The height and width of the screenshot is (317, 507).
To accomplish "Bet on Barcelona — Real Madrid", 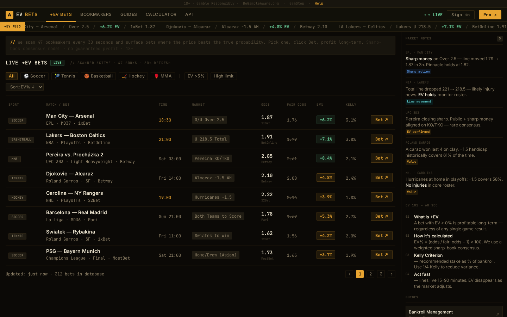I will pyautogui.click(x=381, y=216).
